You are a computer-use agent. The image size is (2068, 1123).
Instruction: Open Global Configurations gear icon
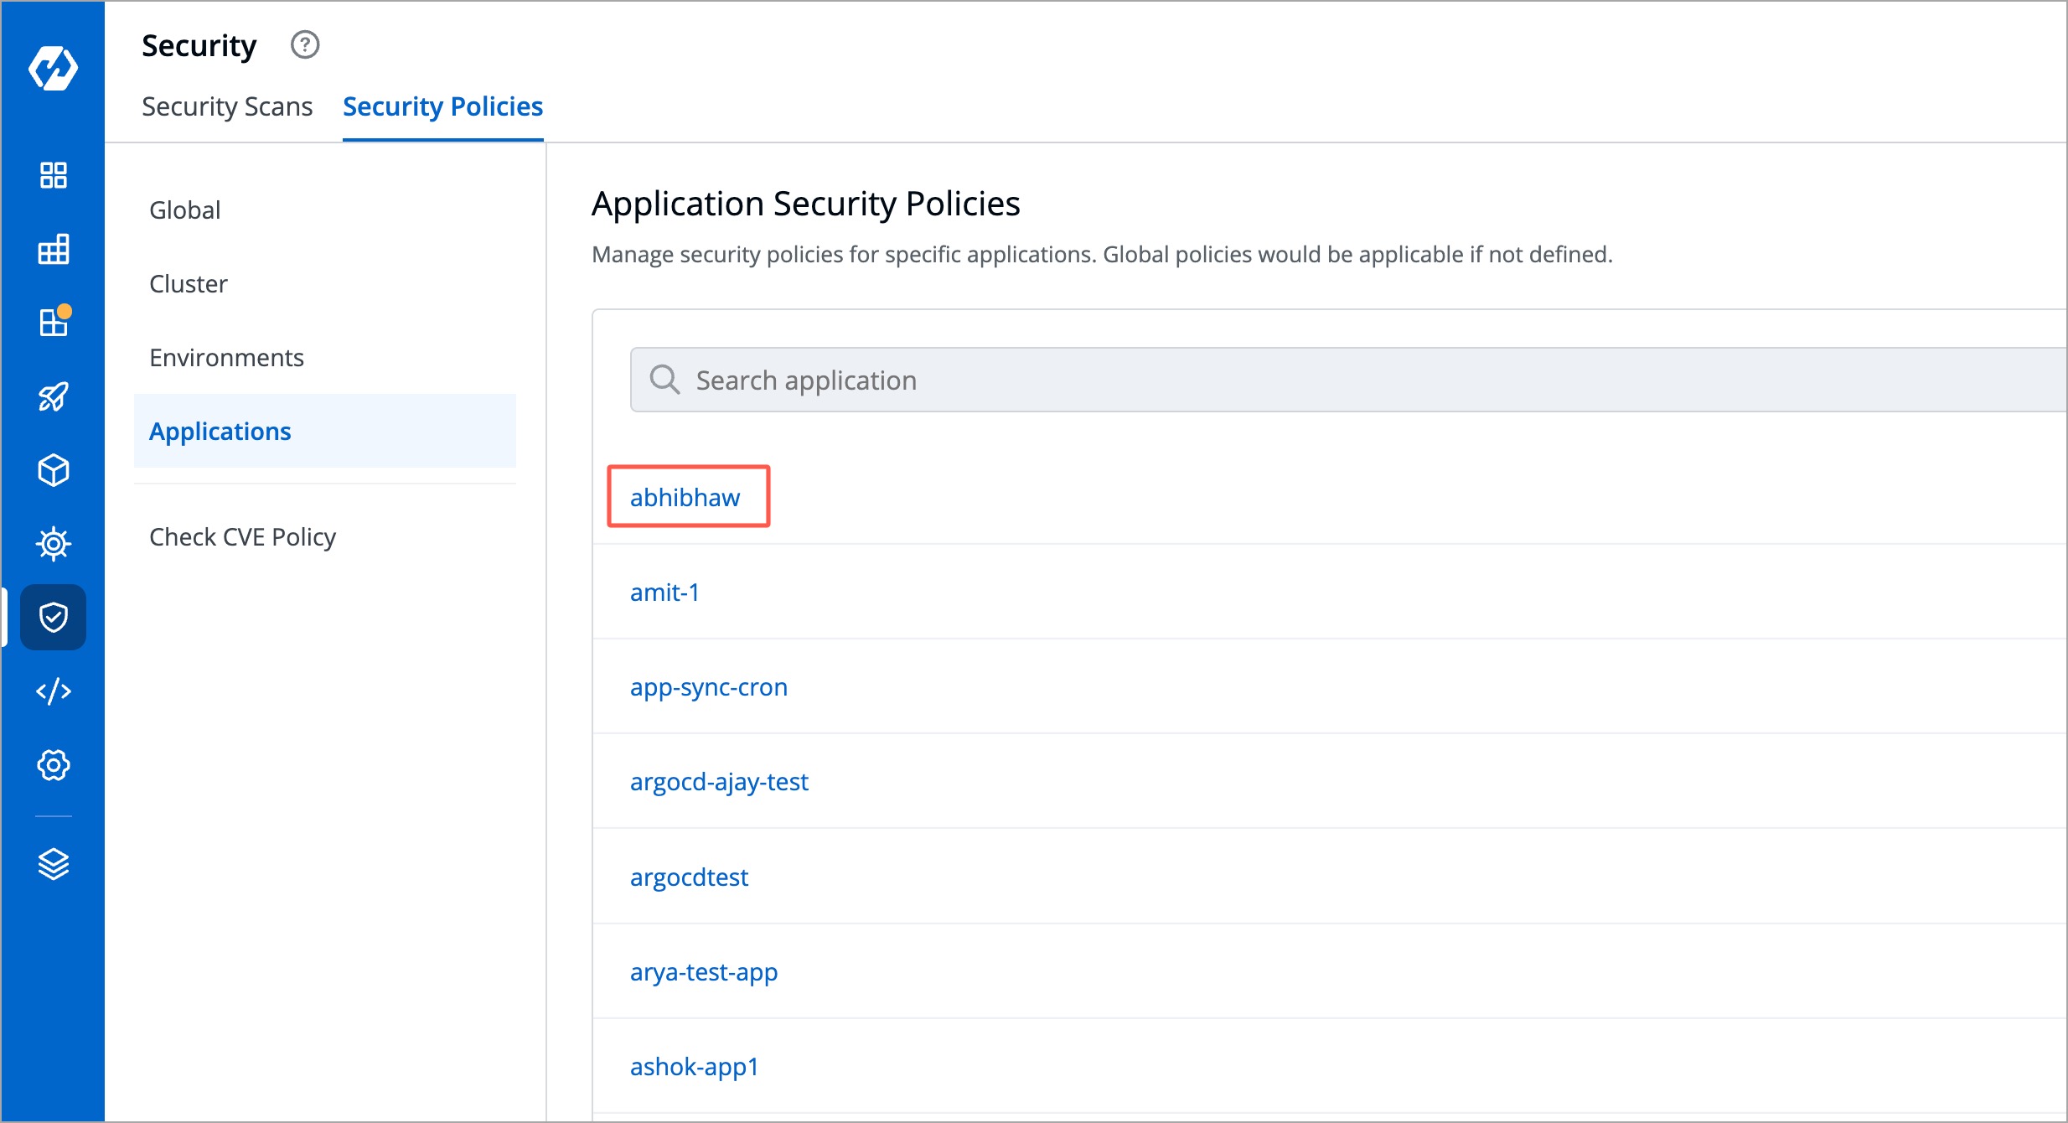53,764
